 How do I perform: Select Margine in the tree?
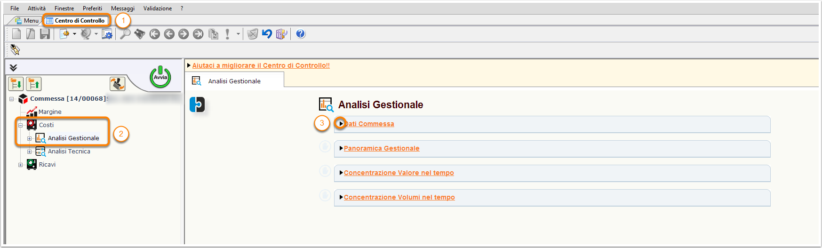point(50,112)
